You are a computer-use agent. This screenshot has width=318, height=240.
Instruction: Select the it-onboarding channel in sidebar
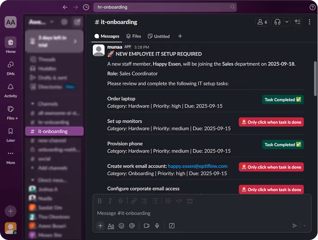point(54,131)
